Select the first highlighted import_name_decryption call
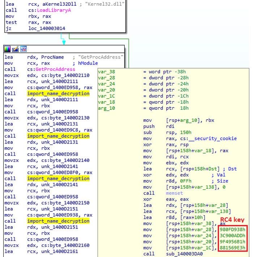253x257 pixels. 58,94
